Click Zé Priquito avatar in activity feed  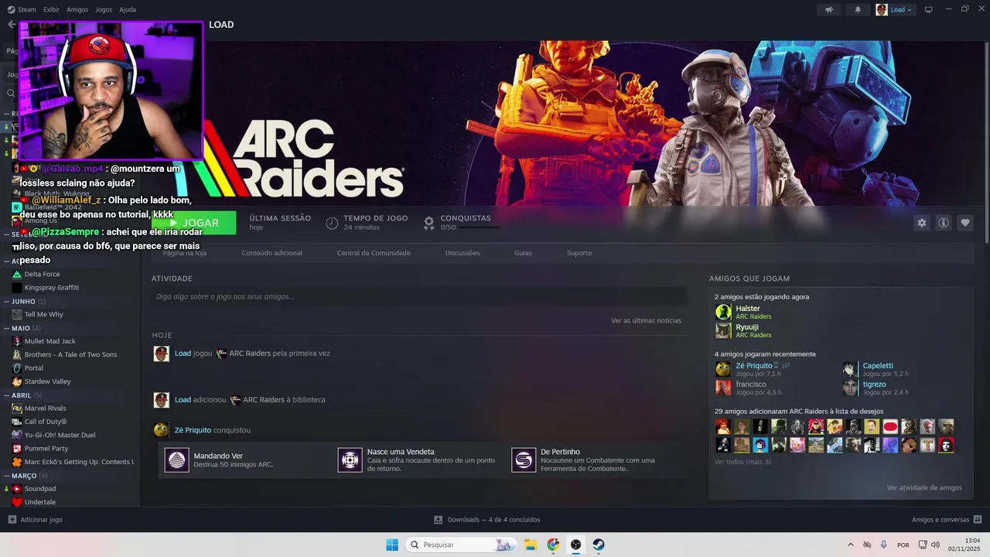tap(161, 430)
